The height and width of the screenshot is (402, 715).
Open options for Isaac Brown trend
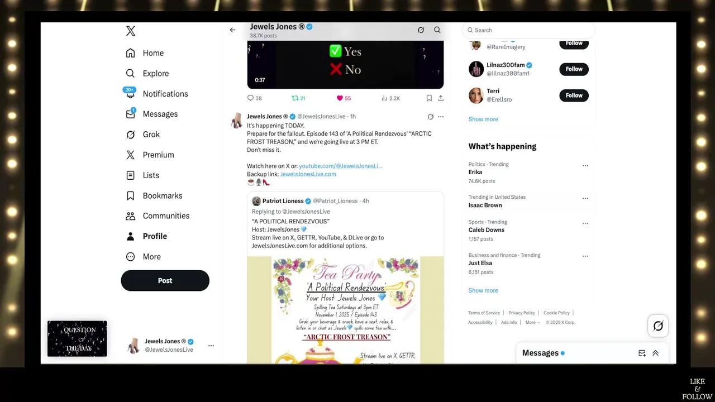click(x=585, y=198)
